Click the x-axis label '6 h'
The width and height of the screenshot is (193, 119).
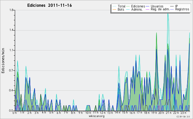[59, 113]
